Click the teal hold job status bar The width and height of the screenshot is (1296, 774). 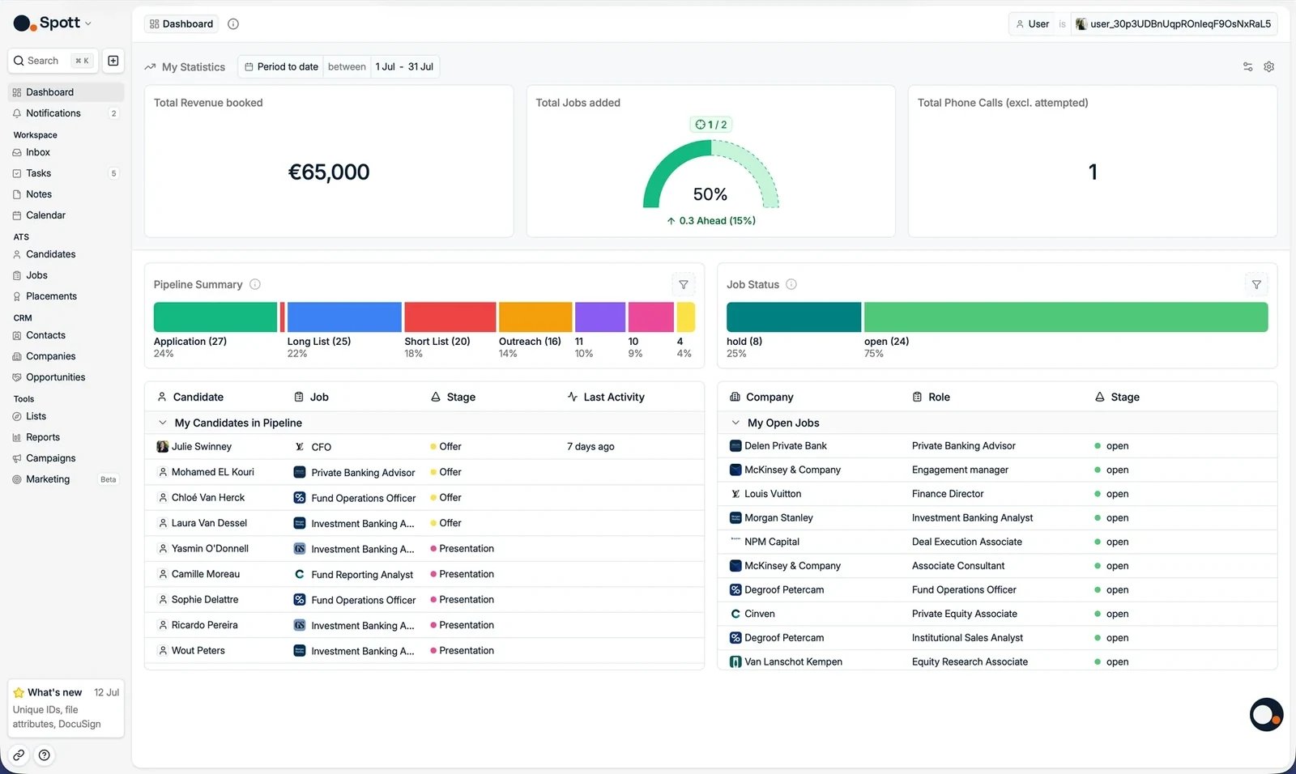point(794,317)
